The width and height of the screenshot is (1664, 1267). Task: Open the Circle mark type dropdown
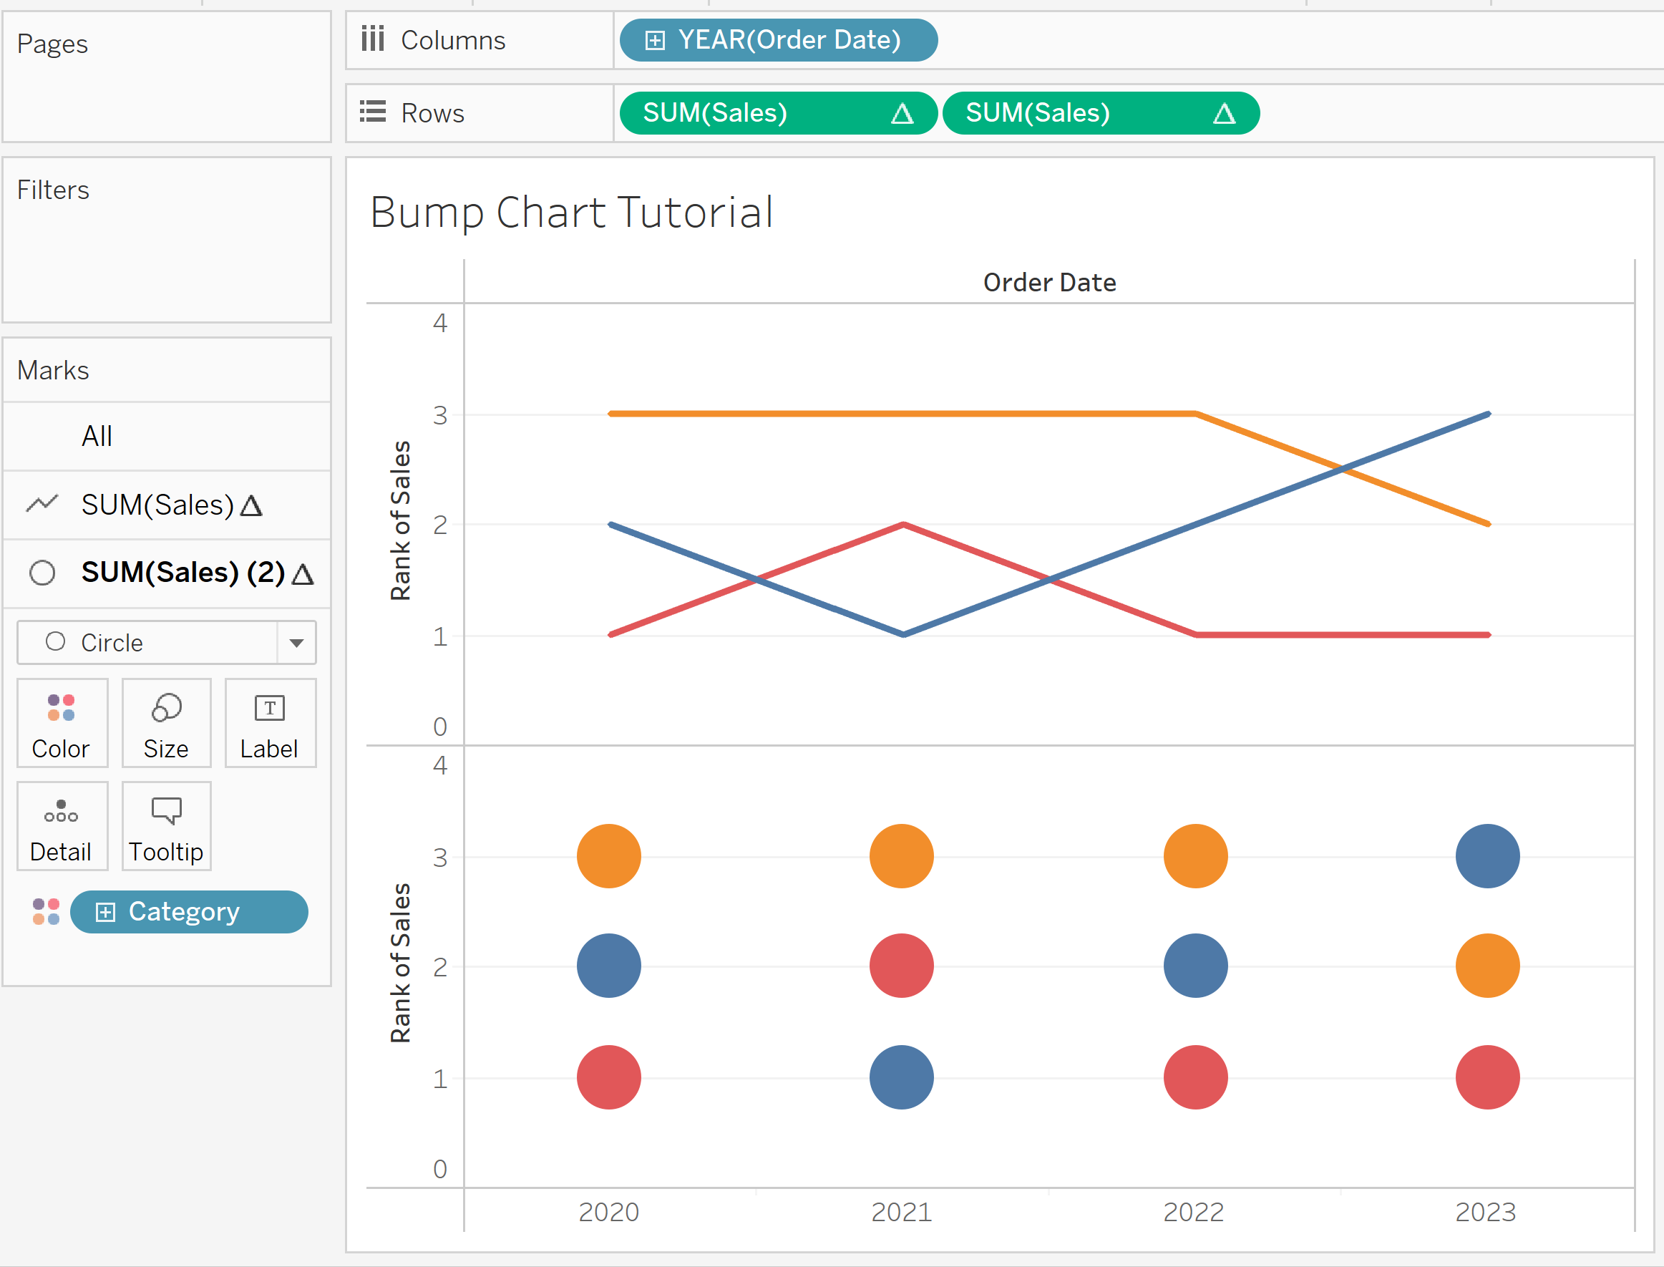(296, 643)
